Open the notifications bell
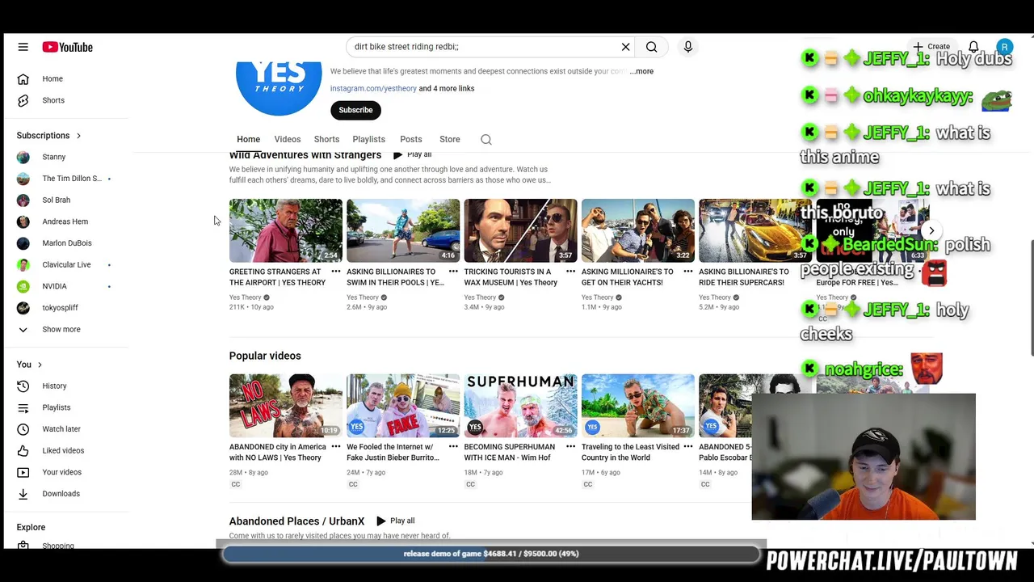The image size is (1034, 582). tap(973, 47)
